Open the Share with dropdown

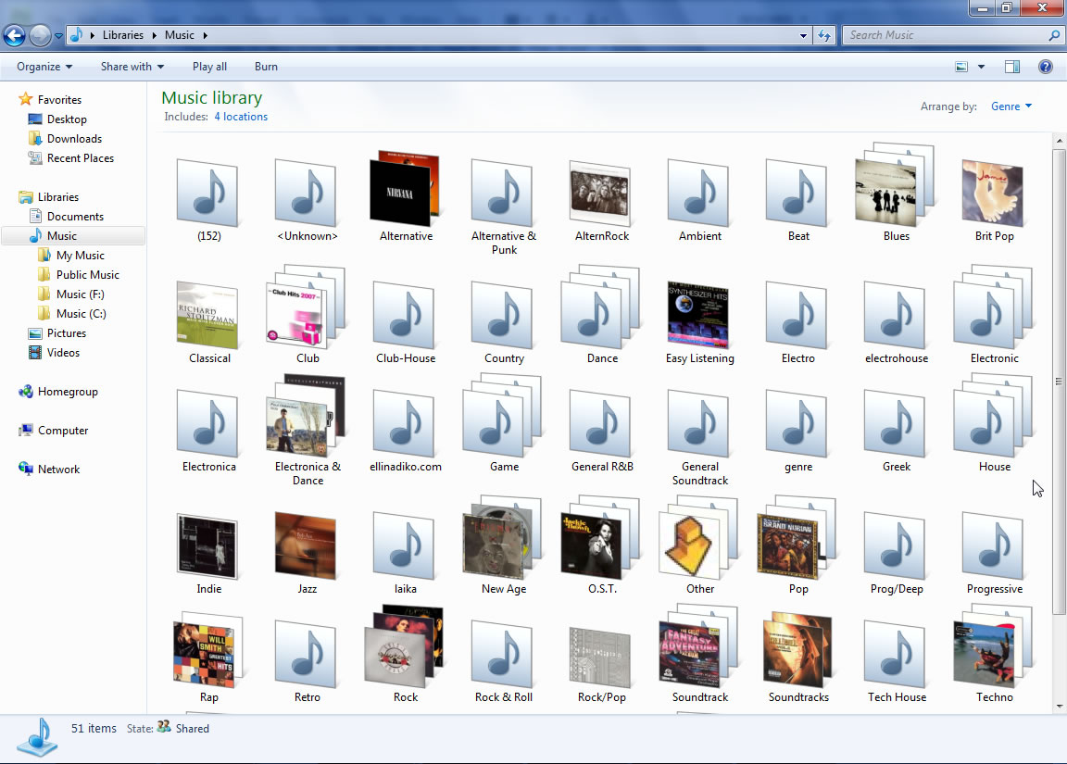[132, 67]
